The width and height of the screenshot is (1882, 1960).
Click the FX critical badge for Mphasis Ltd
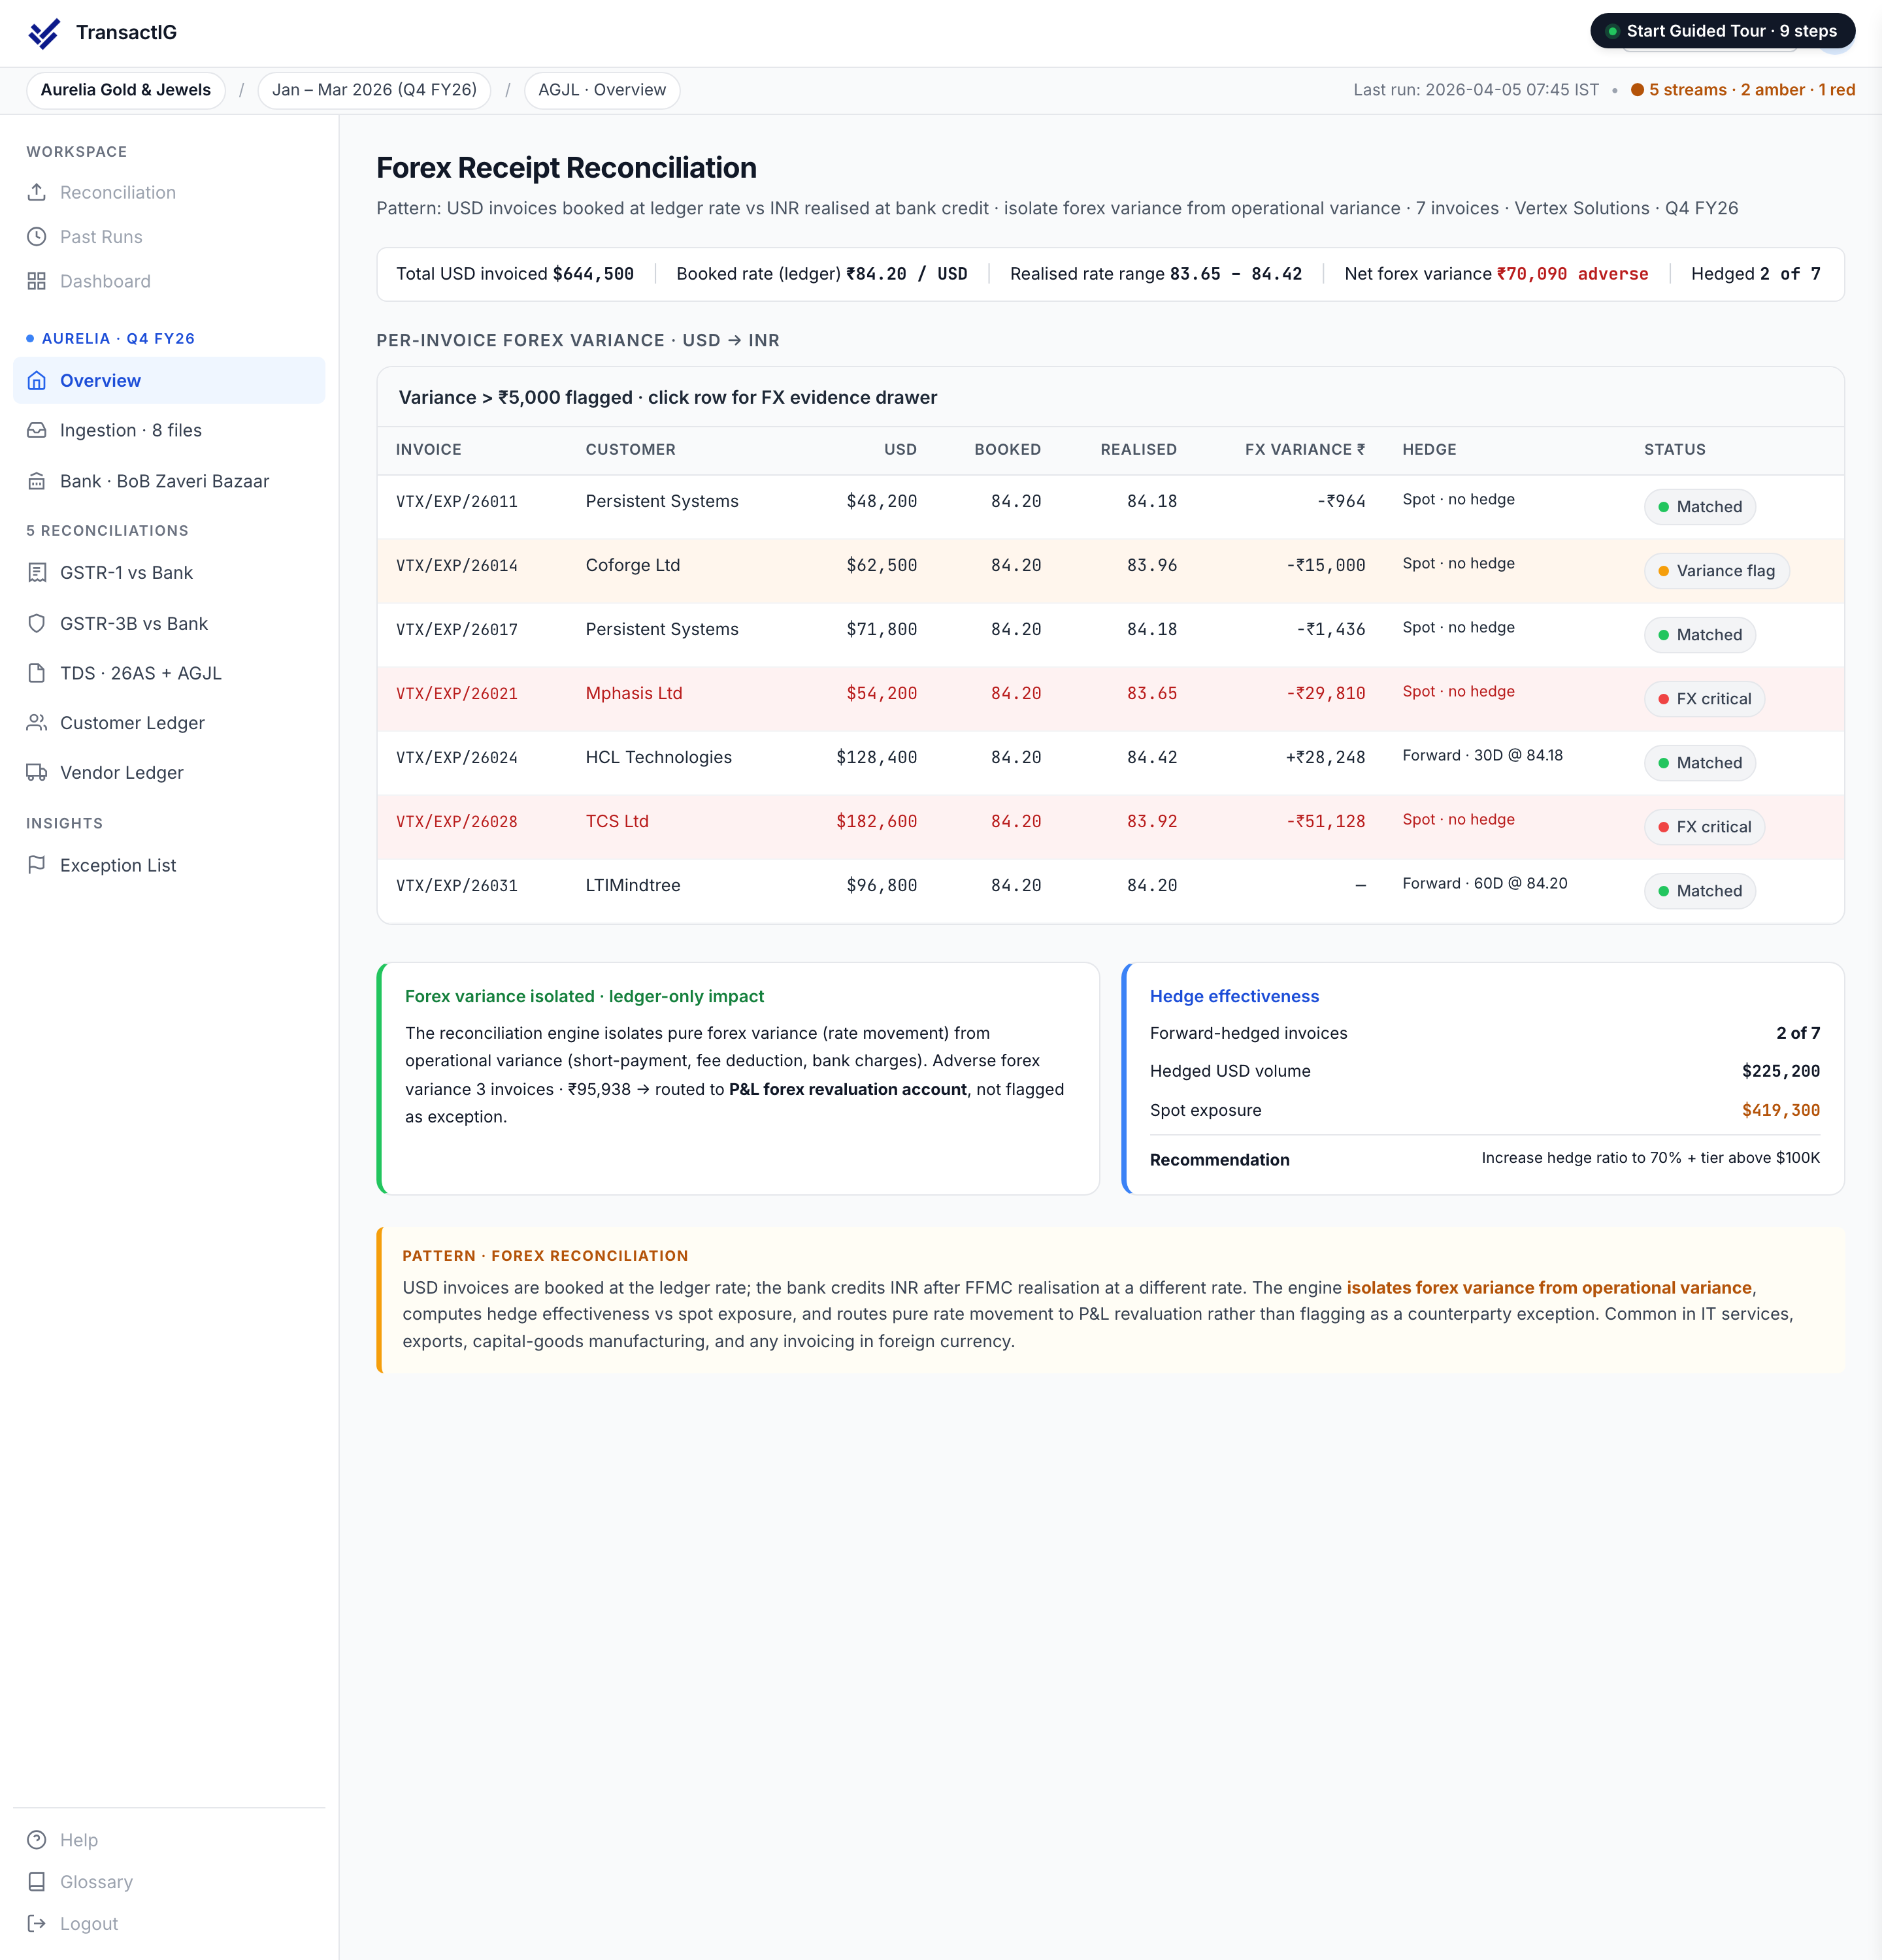point(1704,699)
